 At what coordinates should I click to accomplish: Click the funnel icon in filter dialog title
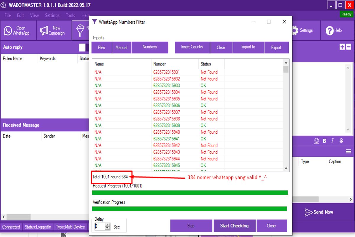click(94, 22)
